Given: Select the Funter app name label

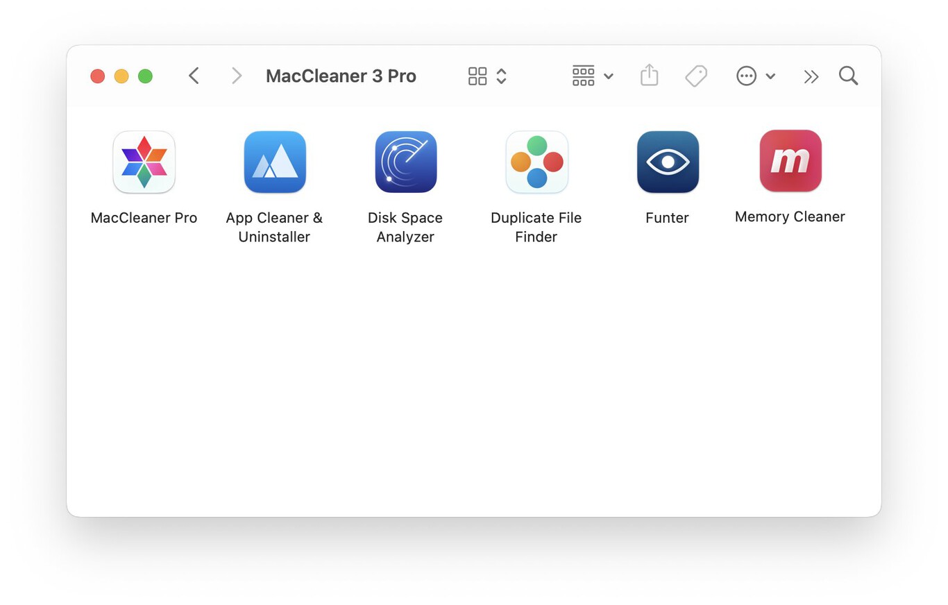Looking at the screenshot, I should click(x=667, y=217).
